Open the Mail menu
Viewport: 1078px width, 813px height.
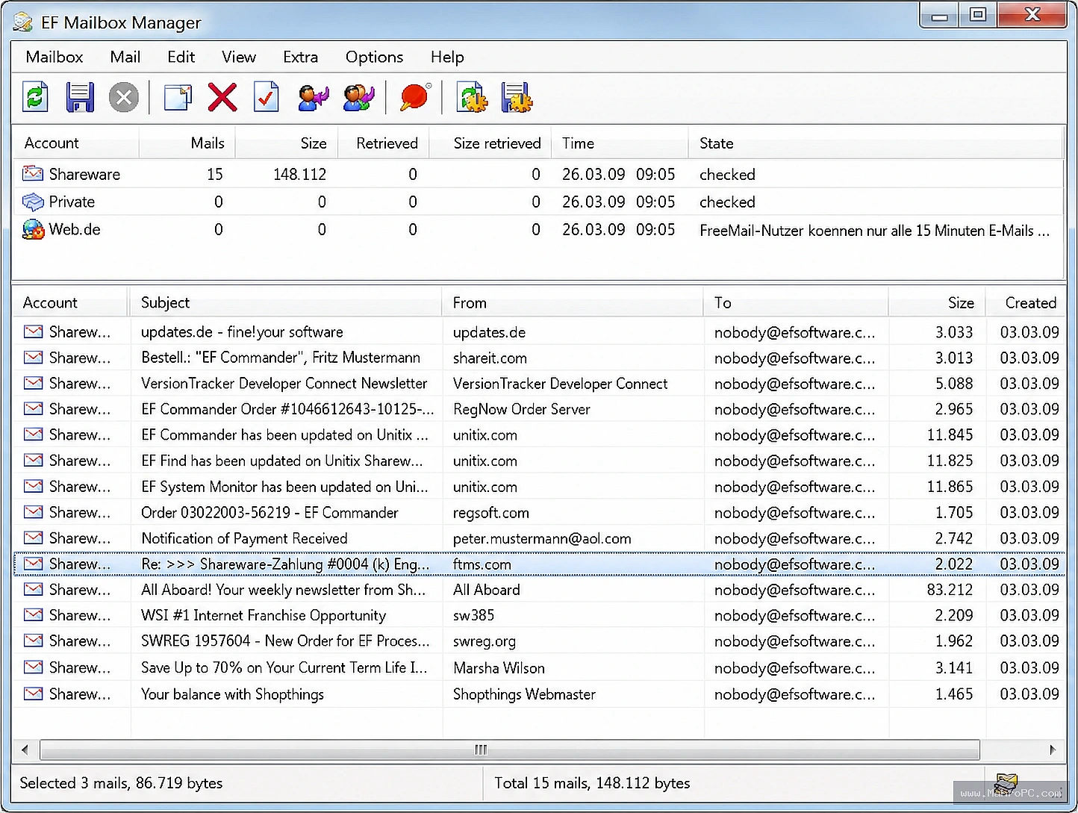click(125, 57)
